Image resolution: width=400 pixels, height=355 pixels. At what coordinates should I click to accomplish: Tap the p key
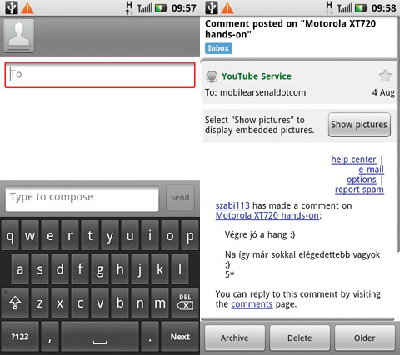pyautogui.click(x=190, y=235)
